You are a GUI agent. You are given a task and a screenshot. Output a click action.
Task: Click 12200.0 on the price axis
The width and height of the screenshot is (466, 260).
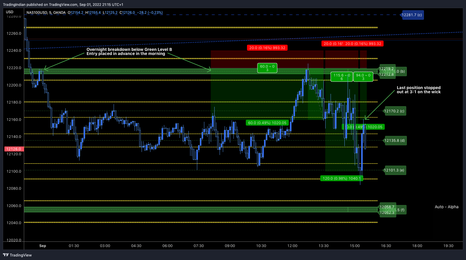pos(14,85)
